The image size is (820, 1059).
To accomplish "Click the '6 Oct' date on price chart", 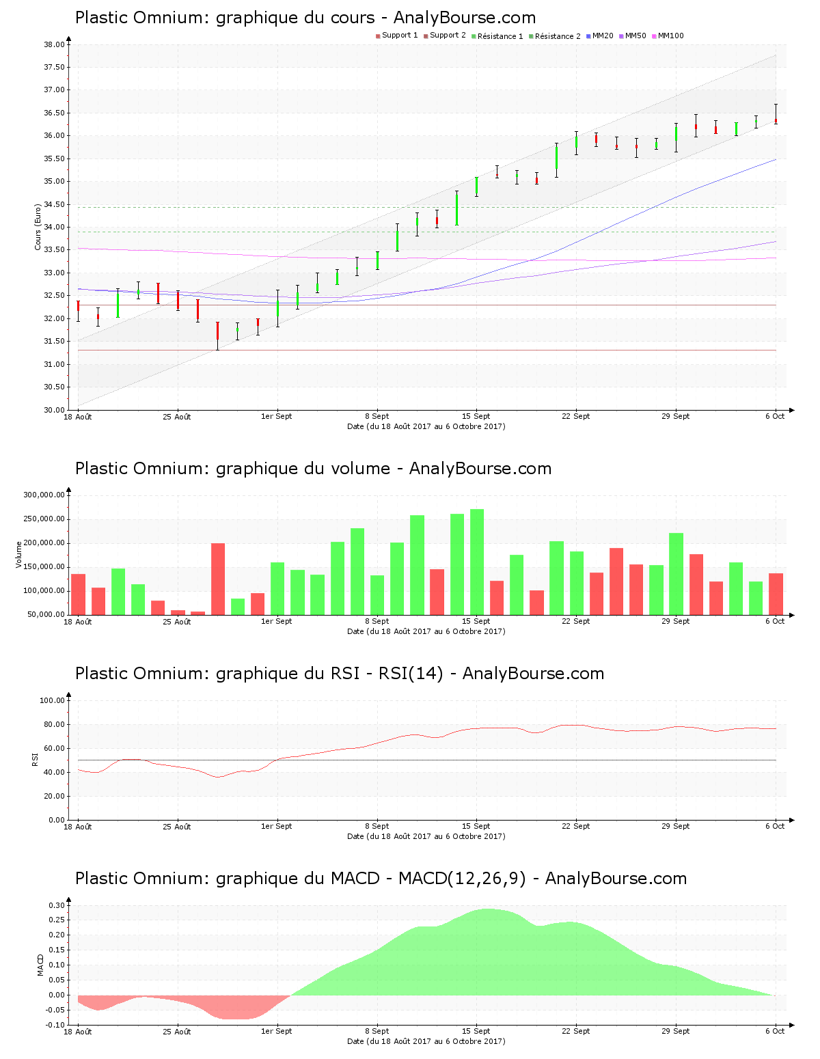I will [775, 416].
